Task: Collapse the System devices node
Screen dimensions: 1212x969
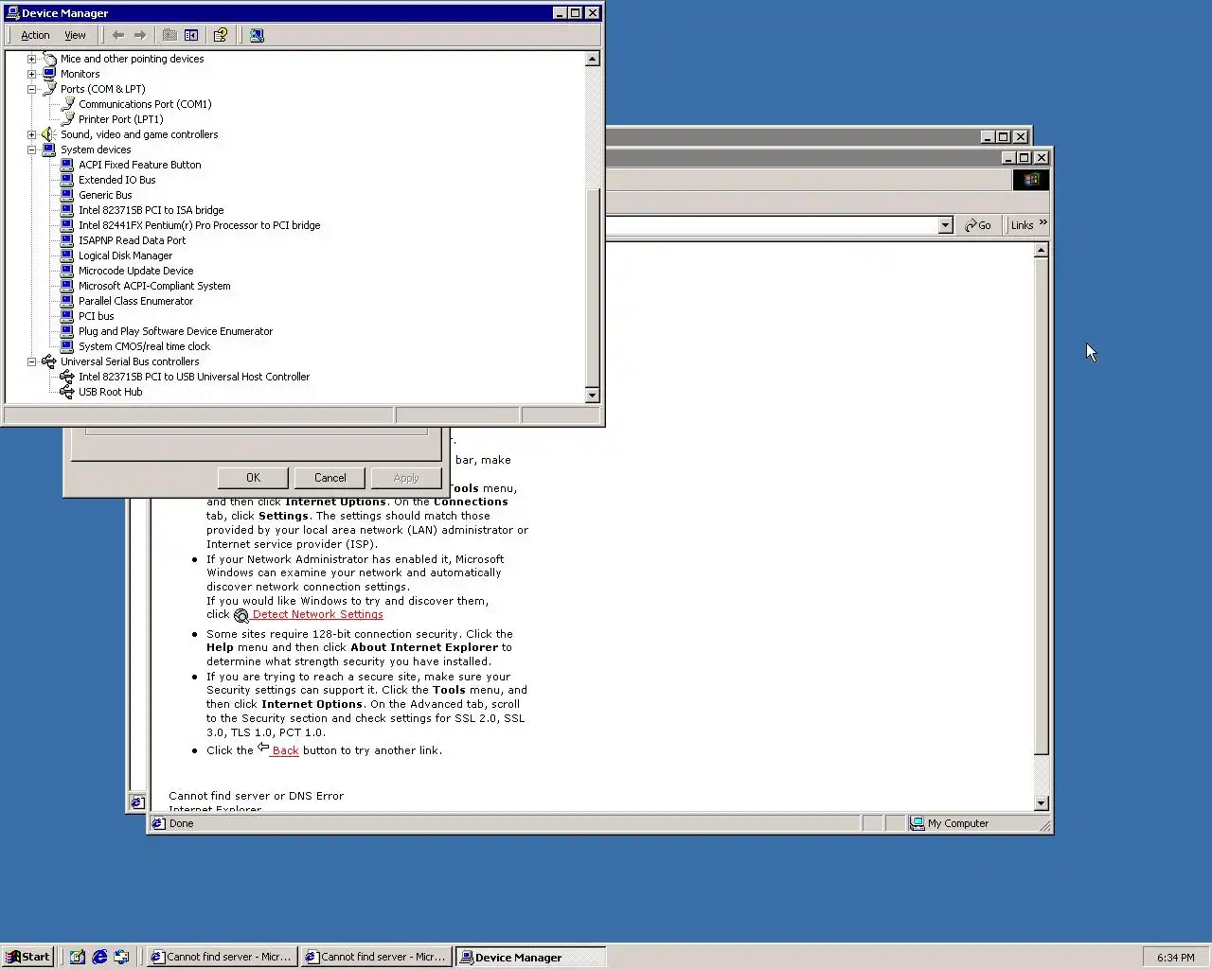Action: click(31, 150)
